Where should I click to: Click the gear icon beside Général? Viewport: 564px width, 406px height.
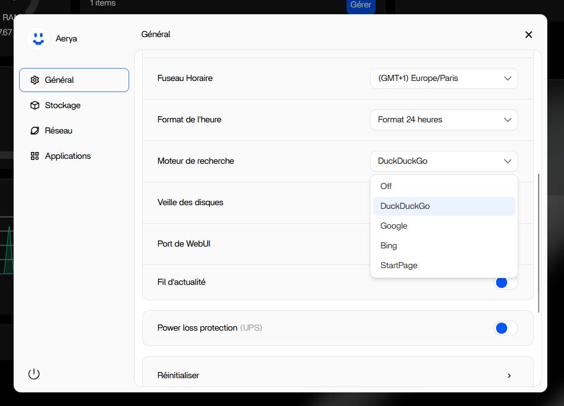35,80
